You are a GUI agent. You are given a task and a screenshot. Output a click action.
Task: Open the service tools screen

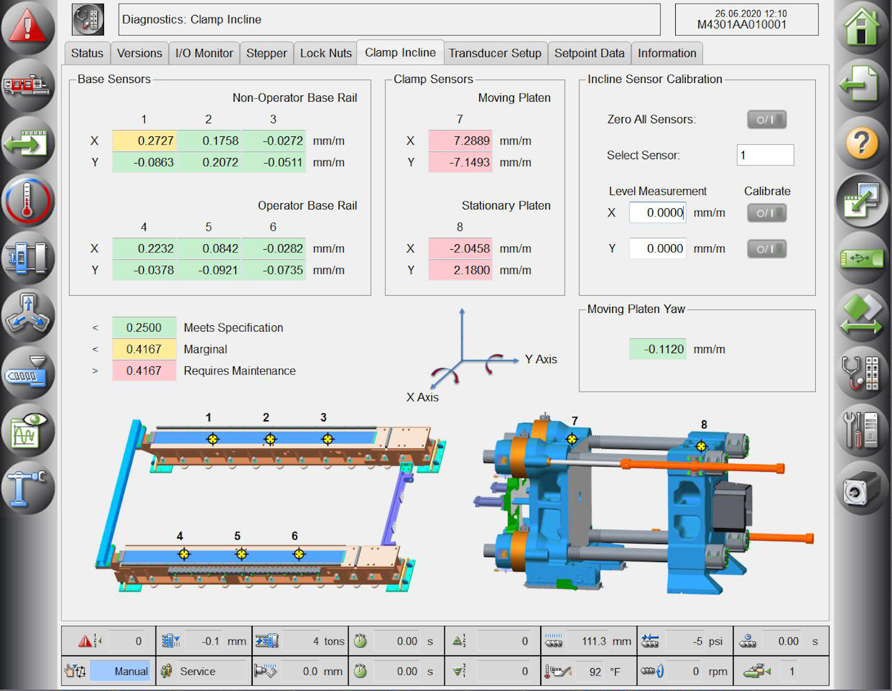(862, 432)
